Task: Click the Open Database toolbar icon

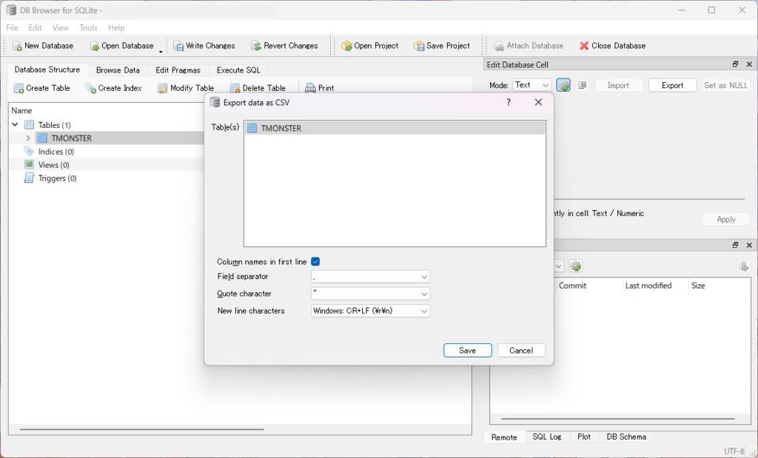Action: click(94, 46)
